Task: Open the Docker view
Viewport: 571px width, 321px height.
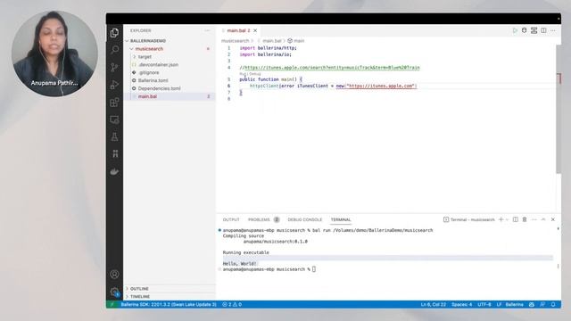Action: [x=114, y=171]
